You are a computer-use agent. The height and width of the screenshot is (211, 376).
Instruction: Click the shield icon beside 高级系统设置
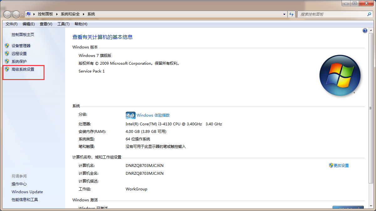coord(7,69)
